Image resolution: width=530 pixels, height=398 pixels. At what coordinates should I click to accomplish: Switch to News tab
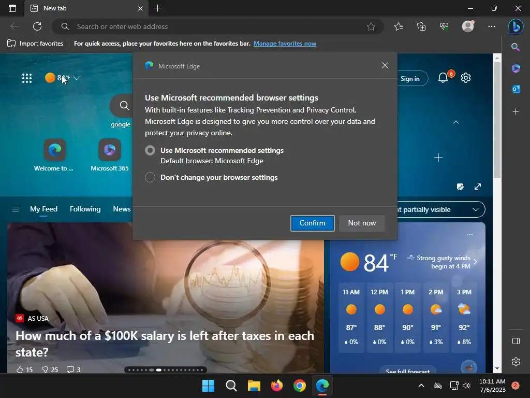122,209
